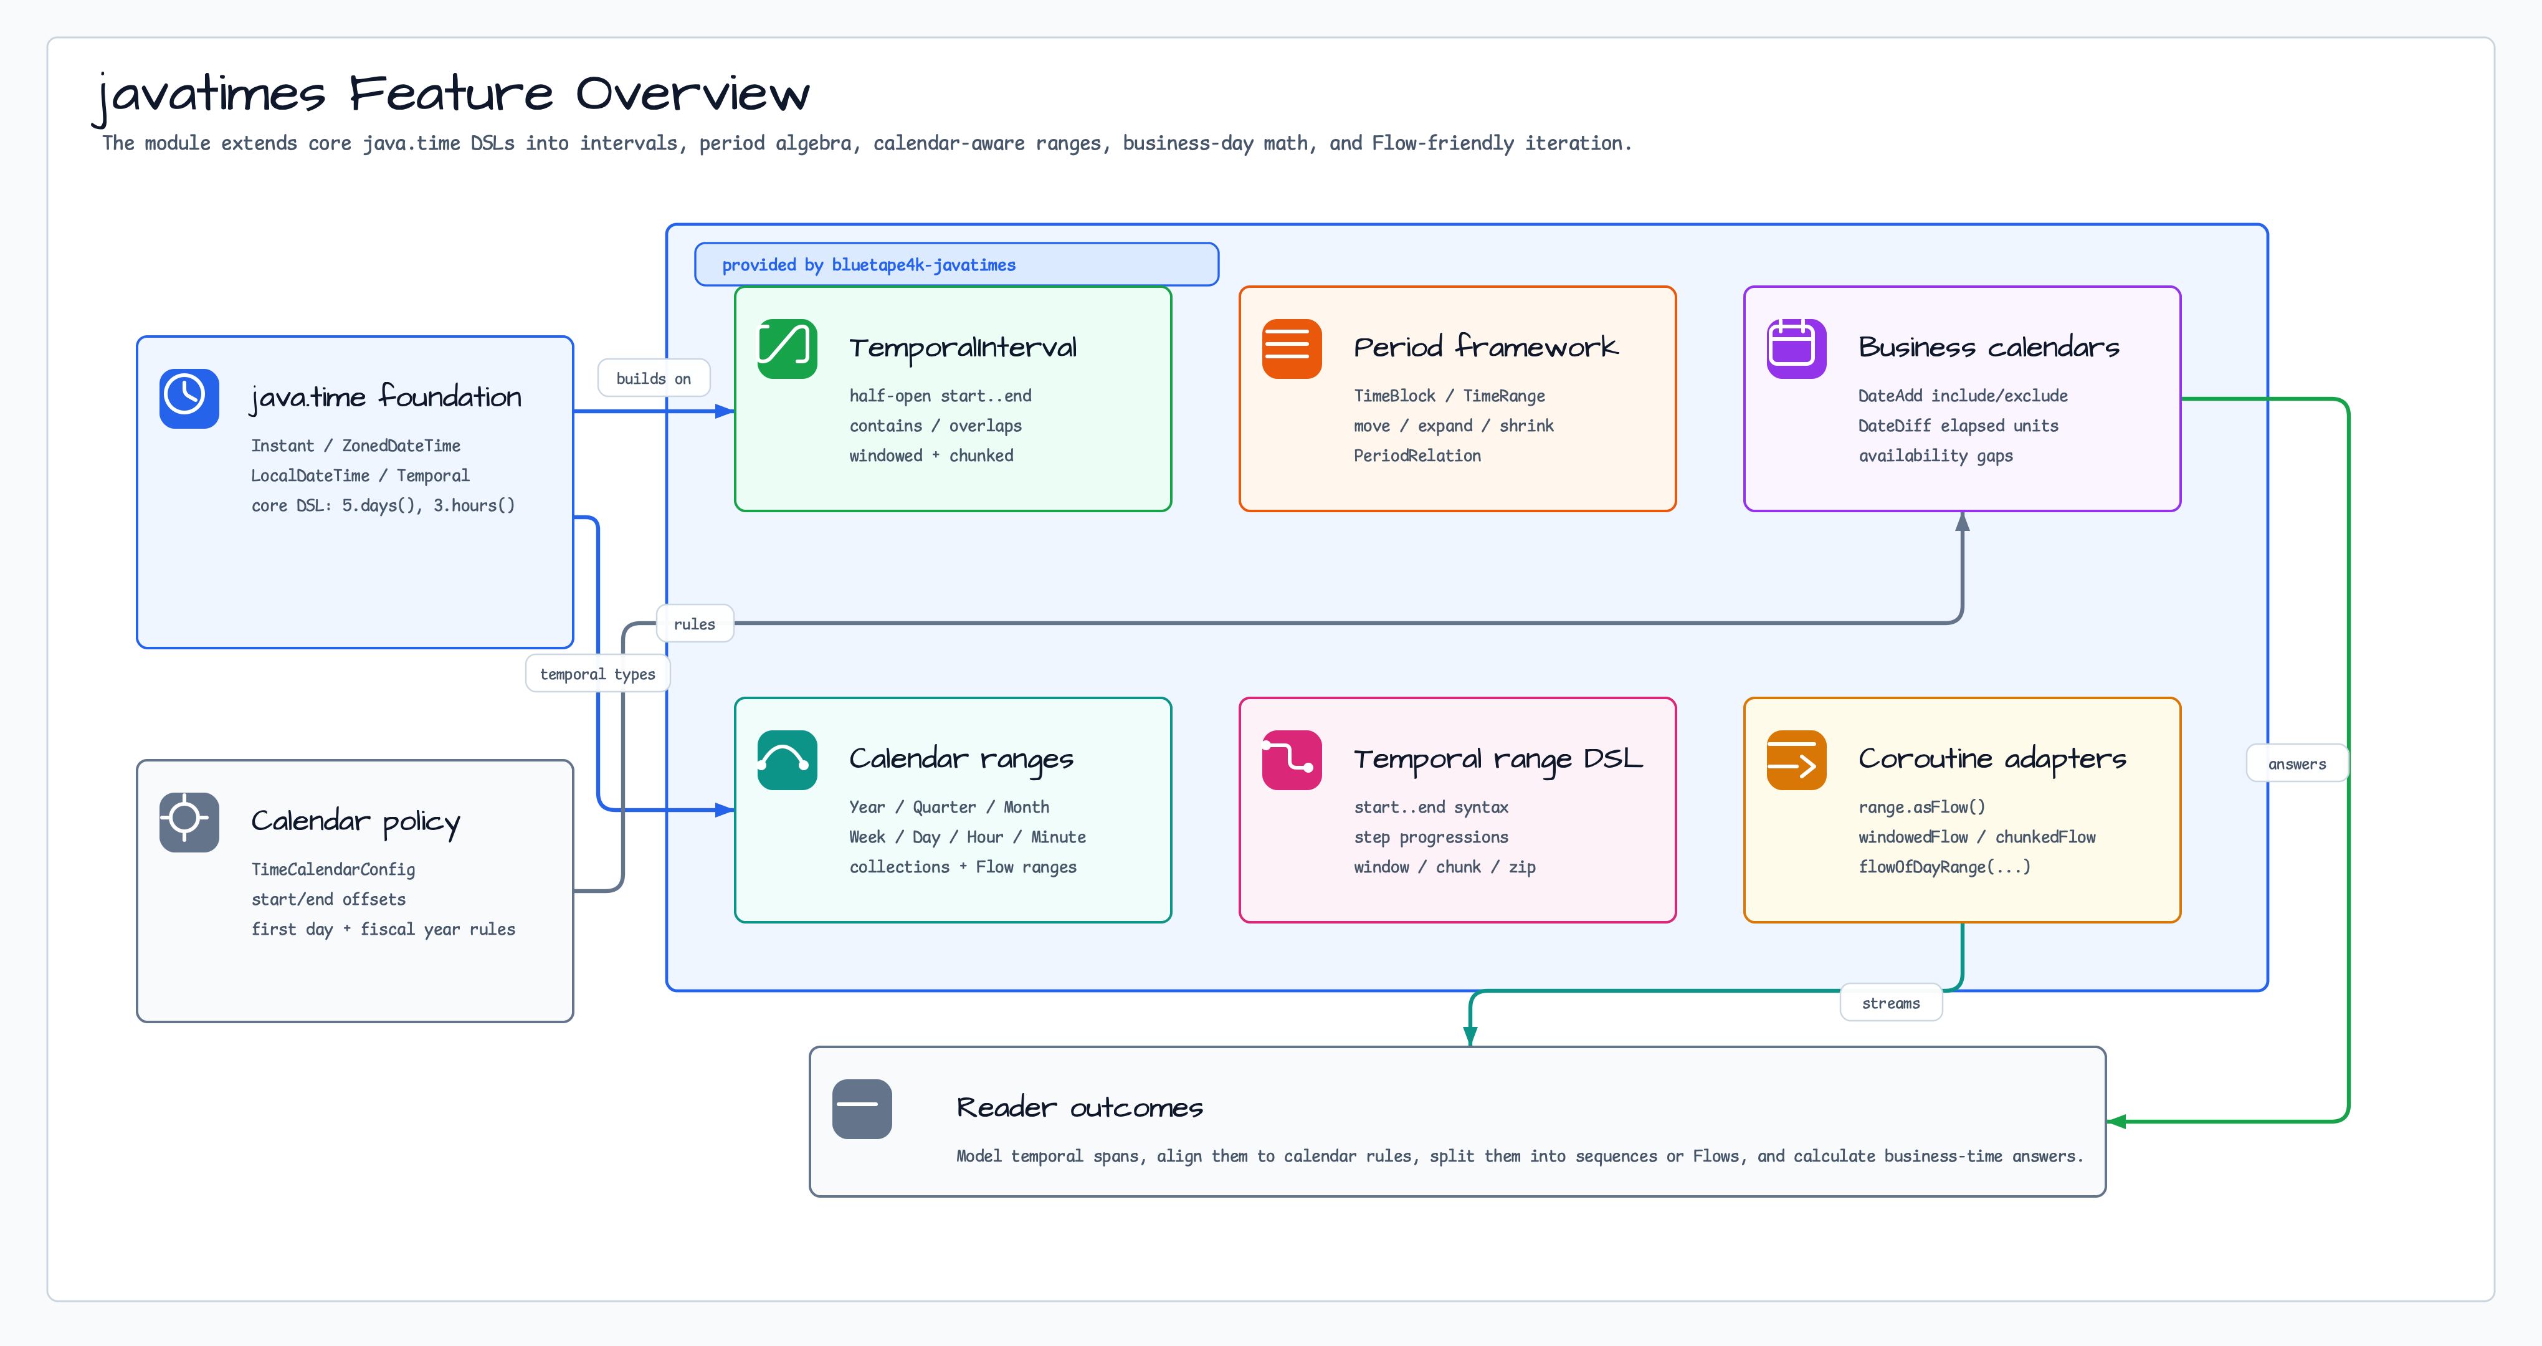Click the 'java.time foundation' heading

pyautogui.click(x=386, y=398)
